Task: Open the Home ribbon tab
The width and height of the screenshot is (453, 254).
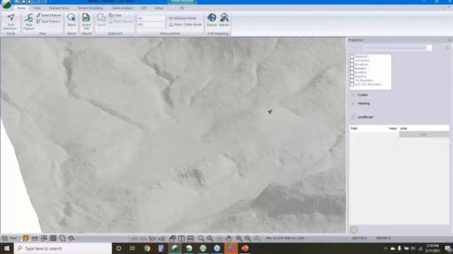Action: pyautogui.click(x=21, y=8)
